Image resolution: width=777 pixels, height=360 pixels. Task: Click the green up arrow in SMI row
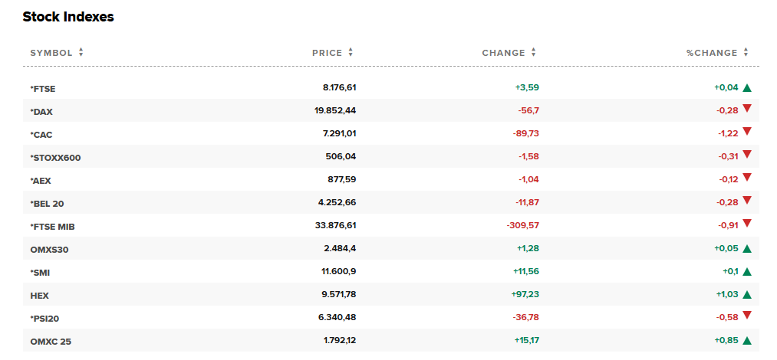click(747, 271)
